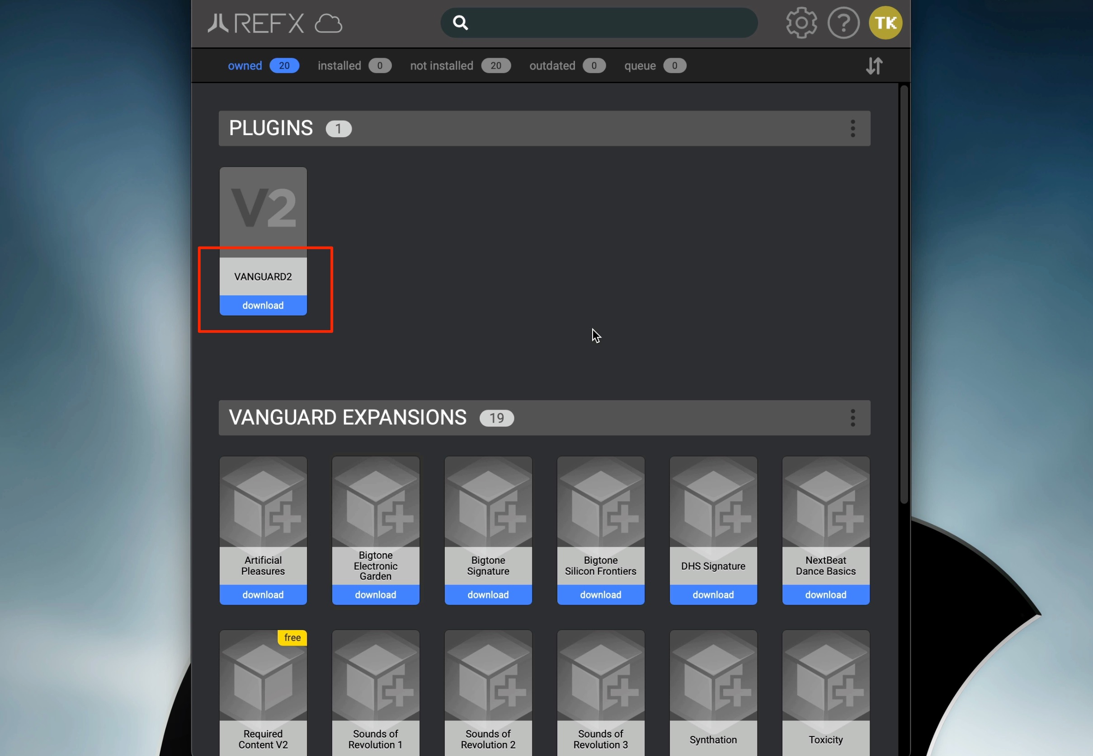Image resolution: width=1093 pixels, height=756 pixels.
Task: Select Bigtone Silicon Frontiers box icon
Action: (601, 502)
